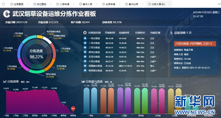Close the 货位管控 tab
The height and width of the screenshot is (118, 221).
click(50, 4)
